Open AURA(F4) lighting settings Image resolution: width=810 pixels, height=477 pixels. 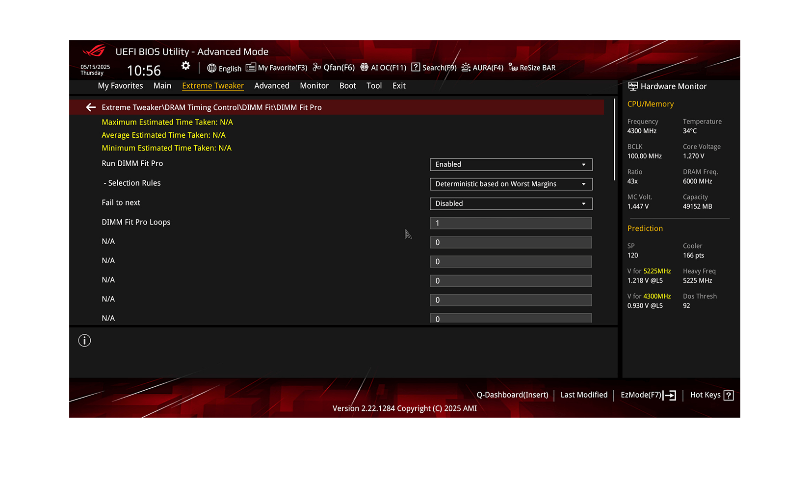(482, 68)
